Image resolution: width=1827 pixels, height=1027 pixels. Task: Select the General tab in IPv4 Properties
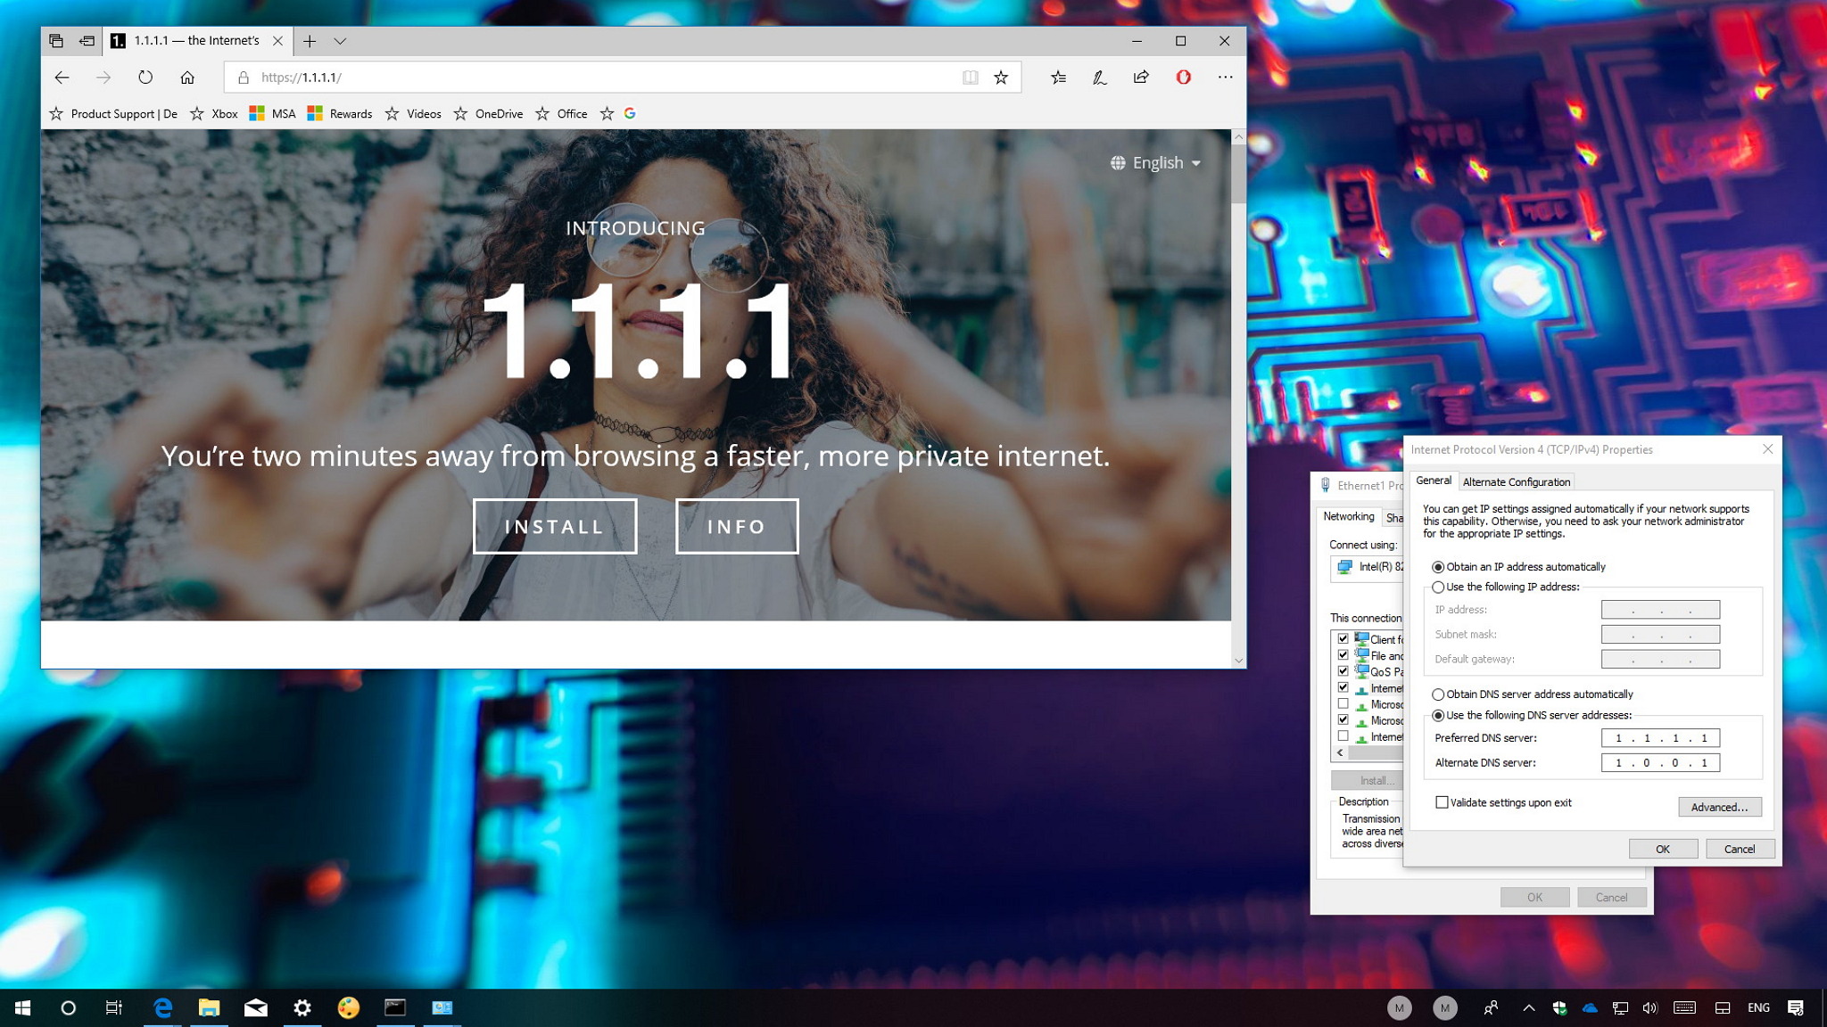pyautogui.click(x=1433, y=481)
